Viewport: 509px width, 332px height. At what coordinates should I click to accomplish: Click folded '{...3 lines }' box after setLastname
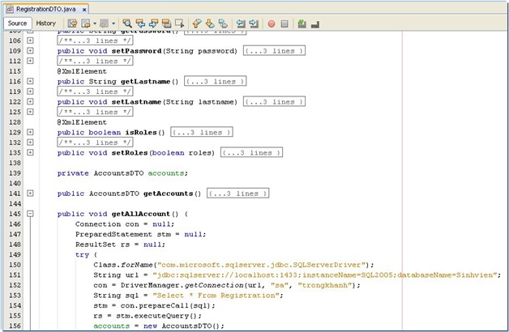(x=274, y=102)
